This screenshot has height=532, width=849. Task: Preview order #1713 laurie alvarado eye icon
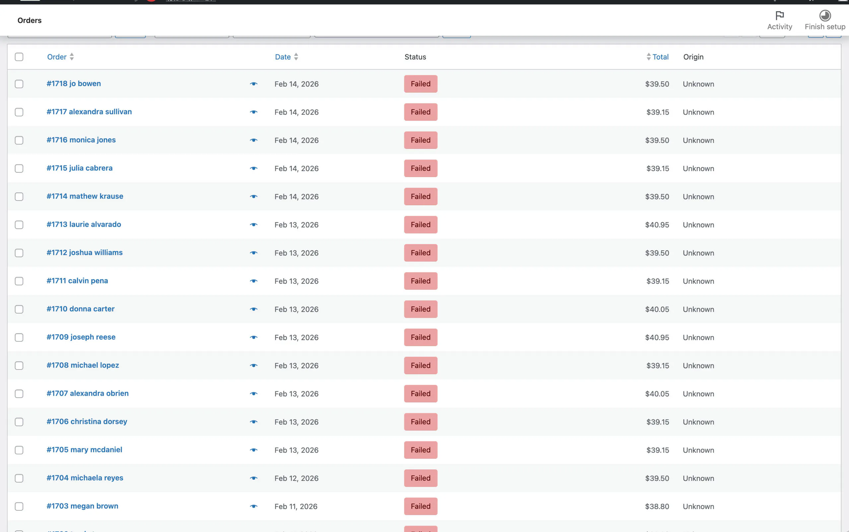click(253, 225)
